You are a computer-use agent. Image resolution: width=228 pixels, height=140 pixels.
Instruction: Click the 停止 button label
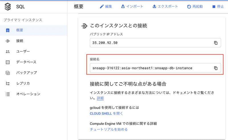[x=220, y=7]
